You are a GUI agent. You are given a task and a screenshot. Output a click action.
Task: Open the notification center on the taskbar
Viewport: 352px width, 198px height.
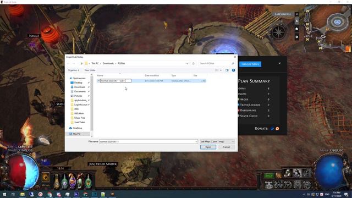pyautogui.click(x=346, y=194)
